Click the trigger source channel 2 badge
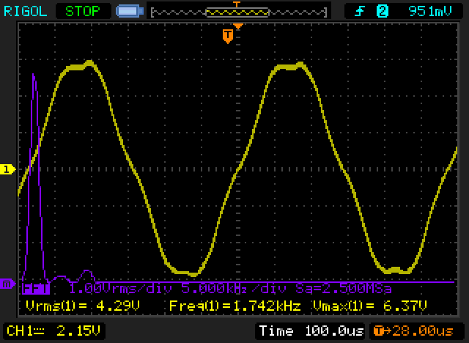Viewport: 469px width, 343px height. [x=381, y=11]
